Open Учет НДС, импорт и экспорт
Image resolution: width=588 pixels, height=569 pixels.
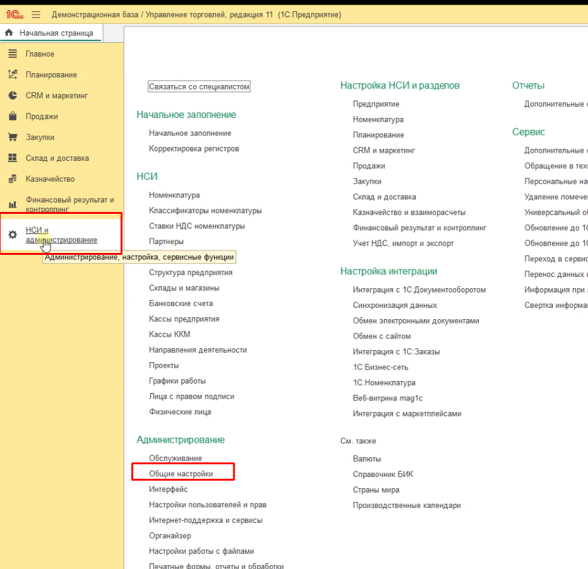[403, 243]
